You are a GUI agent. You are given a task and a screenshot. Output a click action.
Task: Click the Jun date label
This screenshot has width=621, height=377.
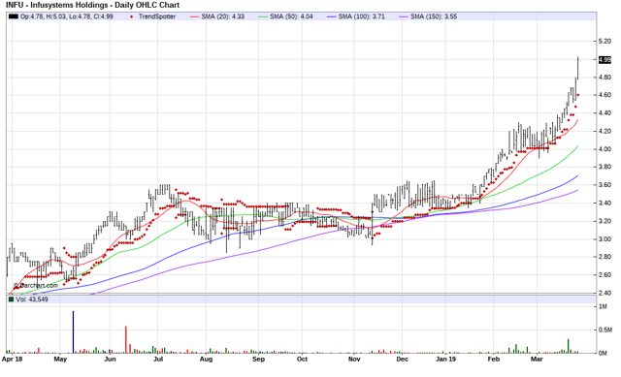tap(110, 360)
